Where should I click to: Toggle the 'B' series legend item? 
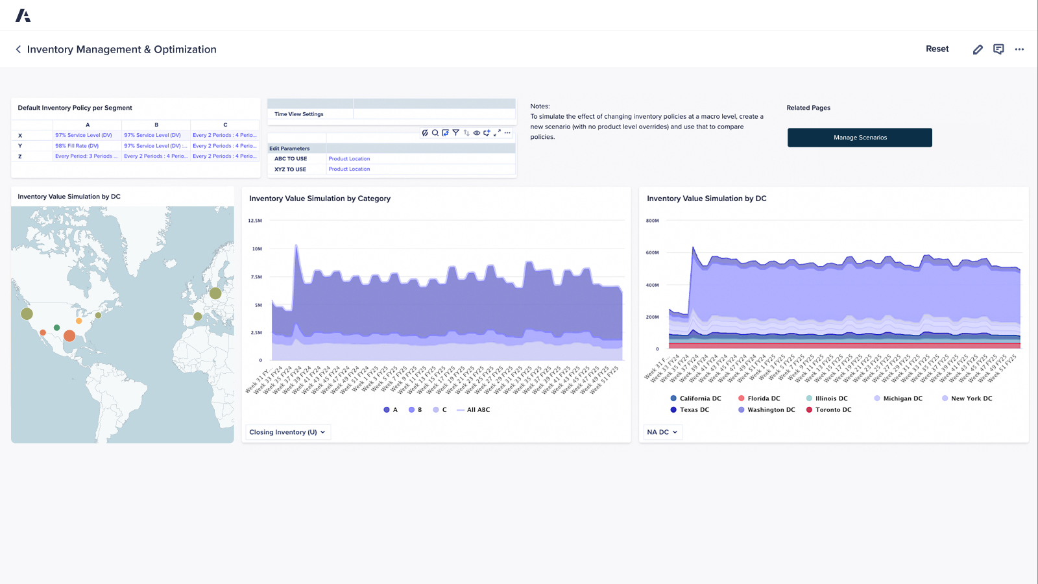click(415, 409)
